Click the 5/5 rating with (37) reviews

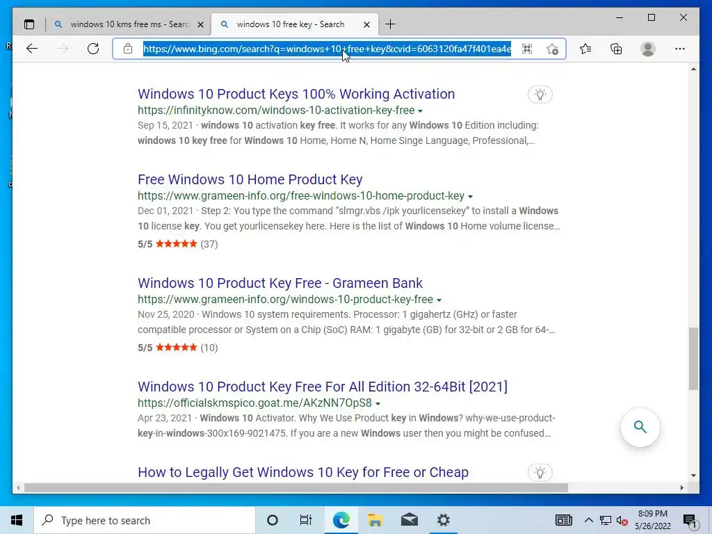pyautogui.click(x=177, y=244)
